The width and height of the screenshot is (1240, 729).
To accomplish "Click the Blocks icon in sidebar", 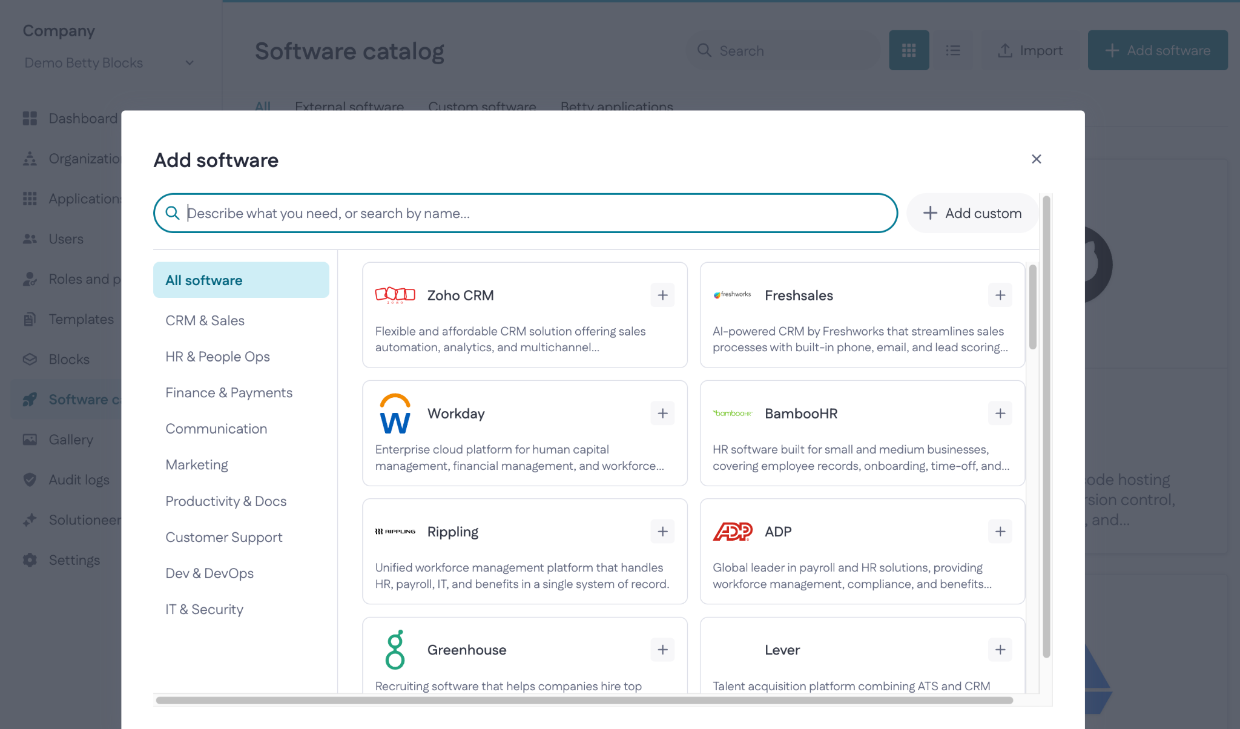I will pos(30,360).
